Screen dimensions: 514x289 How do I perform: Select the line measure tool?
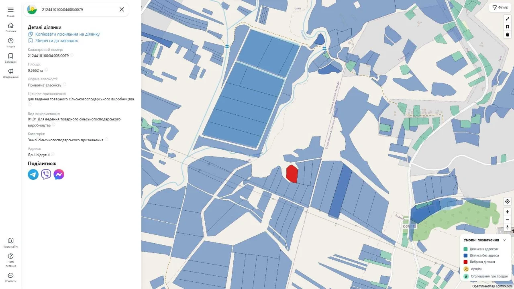(508, 19)
